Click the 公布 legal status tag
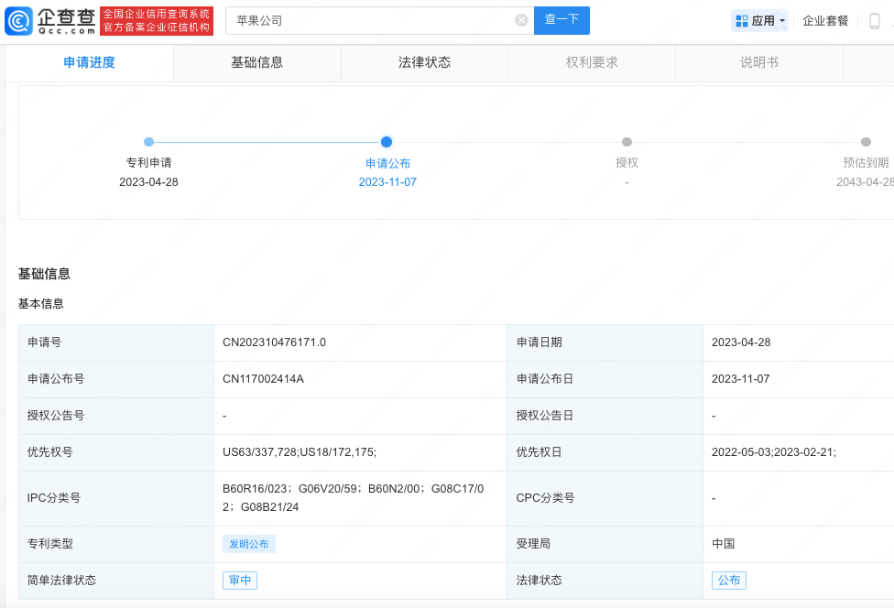Screen dimensions: 894x608 coord(728,581)
